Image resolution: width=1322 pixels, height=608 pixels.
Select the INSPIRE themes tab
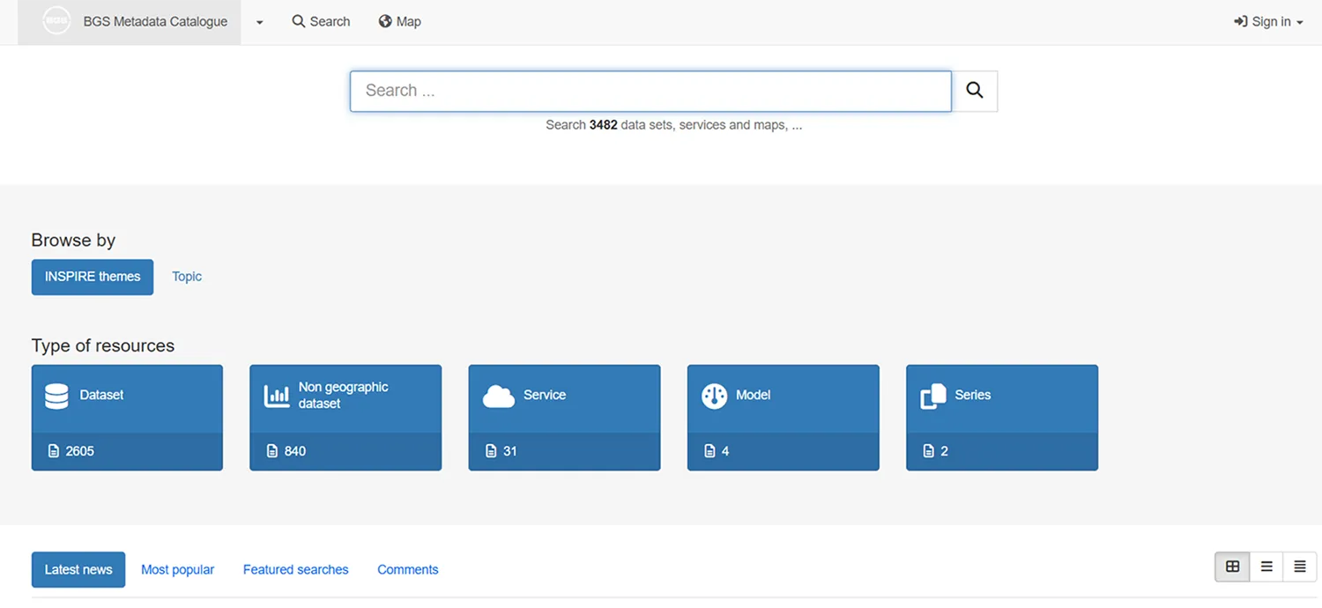(93, 277)
